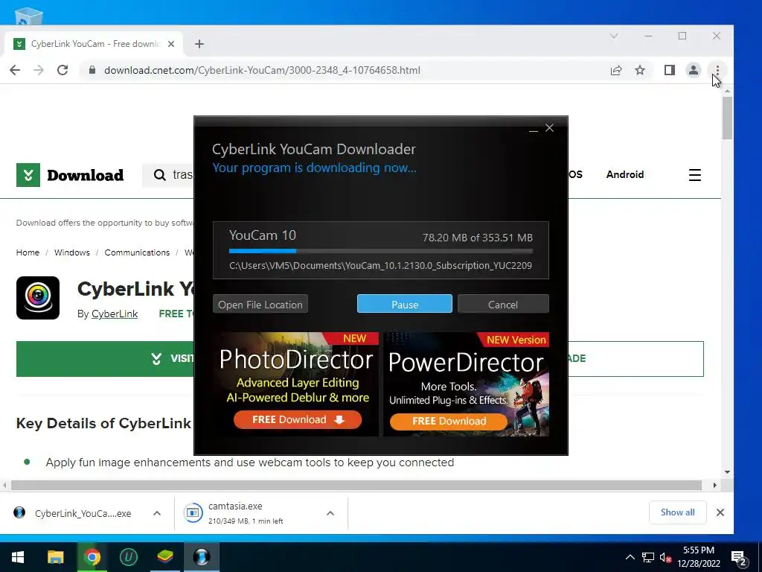Viewport: 762px width, 572px height.
Task: Click the vertical page scrollbar thumb
Action: coord(727,118)
